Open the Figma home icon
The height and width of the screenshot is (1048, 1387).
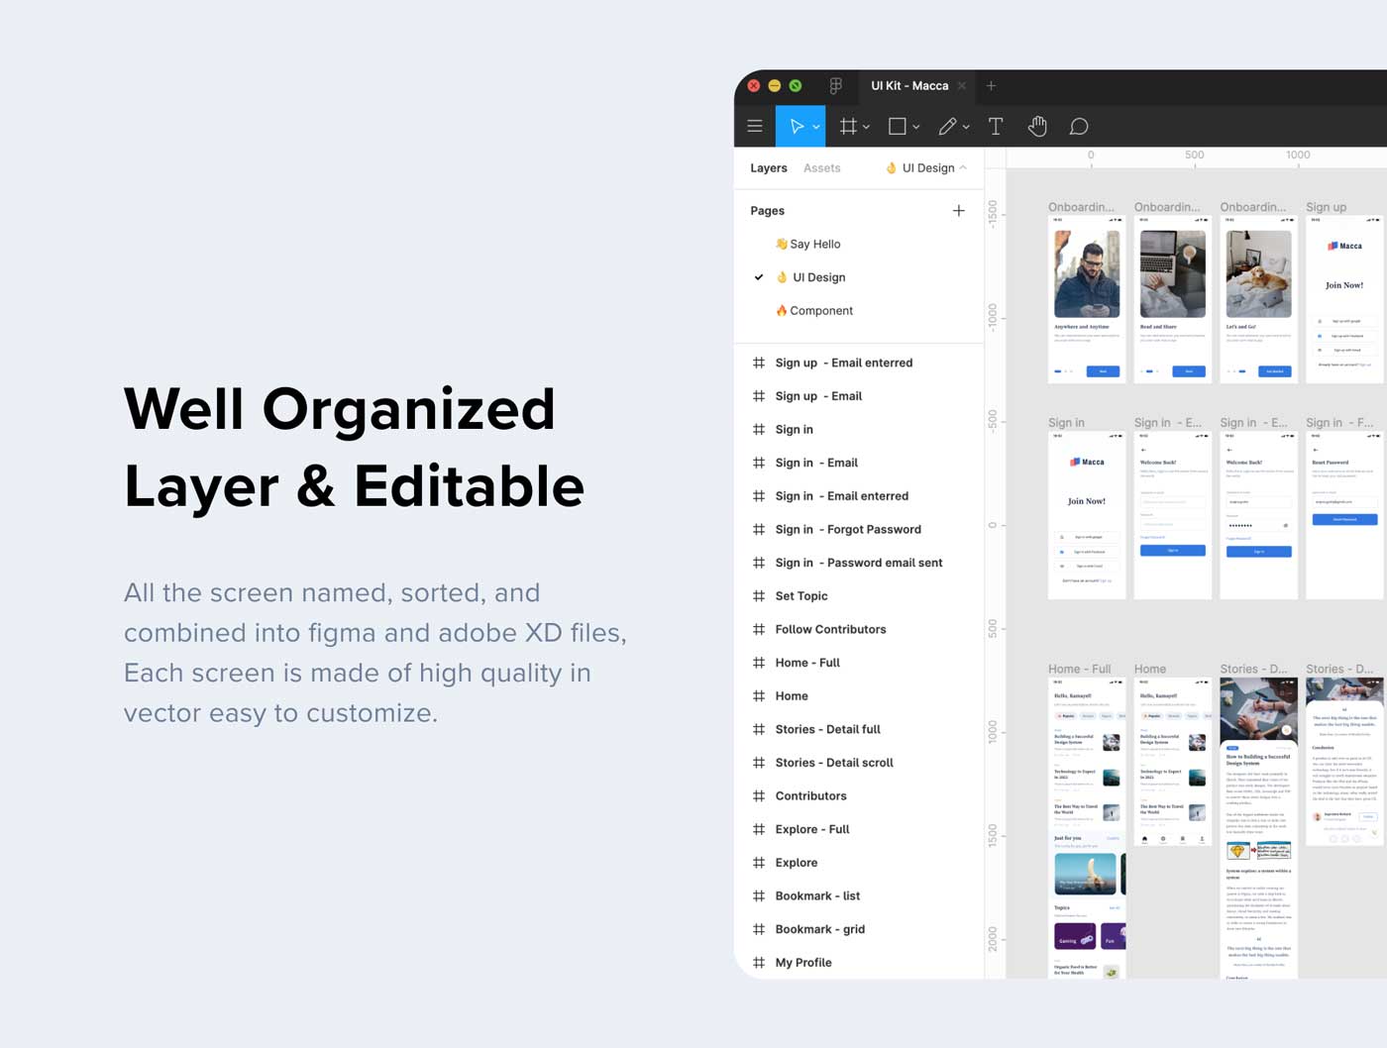click(836, 86)
